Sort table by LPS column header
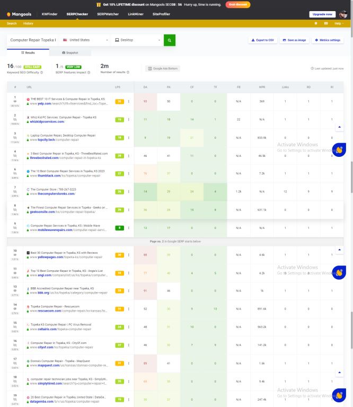The width and height of the screenshot is (353, 407). [118, 87]
